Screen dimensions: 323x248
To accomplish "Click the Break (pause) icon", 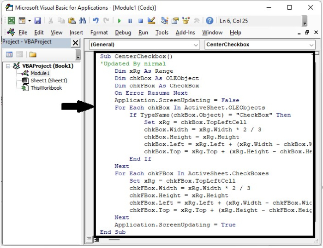I will coord(130,21).
